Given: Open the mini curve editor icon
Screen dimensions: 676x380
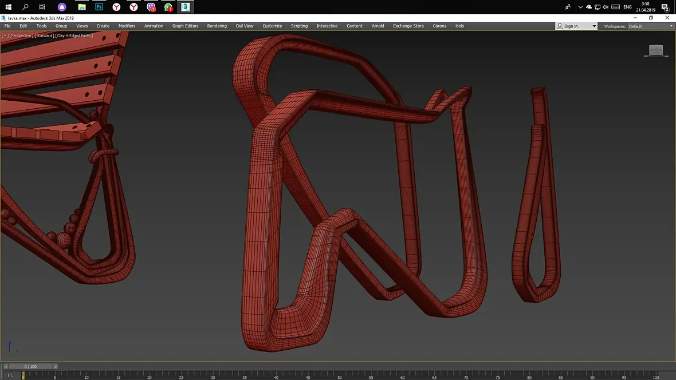Looking at the screenshot, I should (10, 375).
